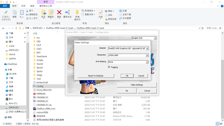Click the Cut scissors icon
224x126 pixels.
(x=27, y=11)
